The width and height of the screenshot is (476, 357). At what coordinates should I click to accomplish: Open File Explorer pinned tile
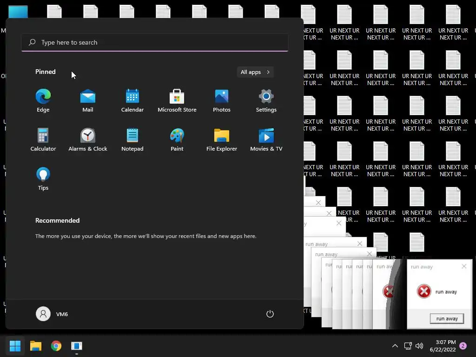click(x=222, y=139)
